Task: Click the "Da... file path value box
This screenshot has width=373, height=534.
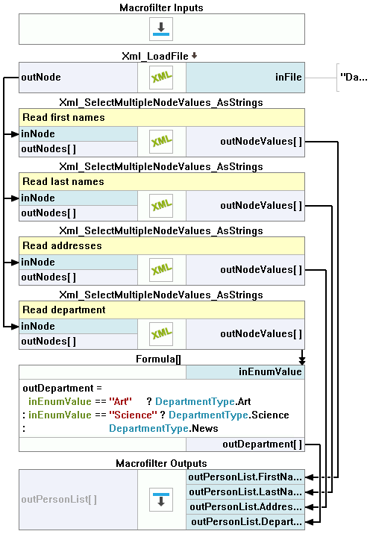Action: point(354,78)
